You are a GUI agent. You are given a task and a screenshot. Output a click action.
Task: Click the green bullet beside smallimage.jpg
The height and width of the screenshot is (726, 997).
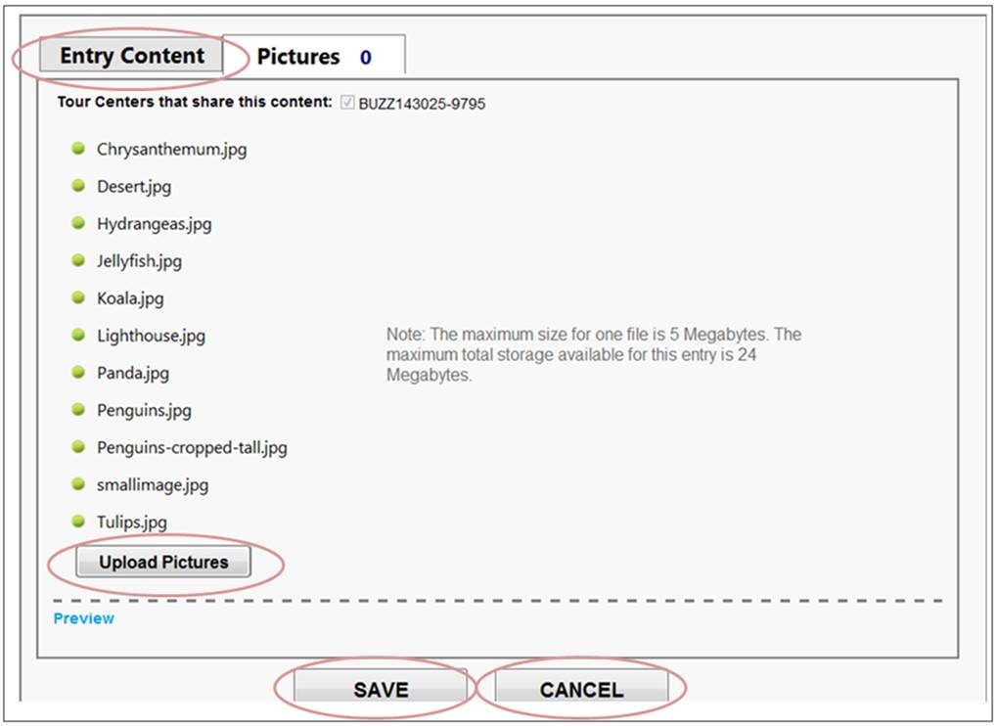pos(78,483)
